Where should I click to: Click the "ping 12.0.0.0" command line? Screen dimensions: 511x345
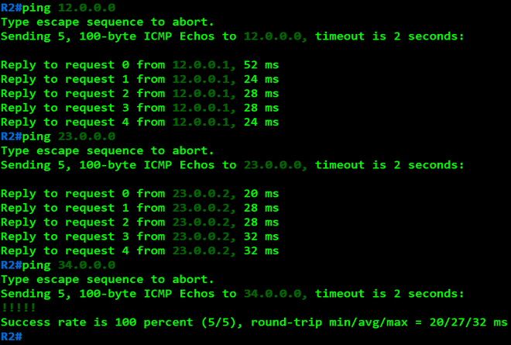coord(58,8)
